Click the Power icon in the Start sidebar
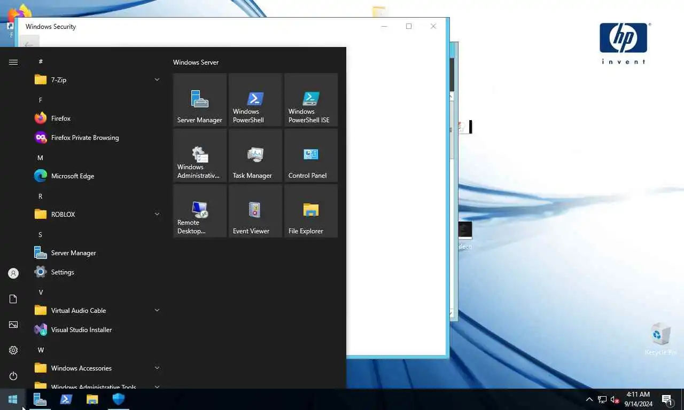The image size is (684, 410). click(13, 376)
